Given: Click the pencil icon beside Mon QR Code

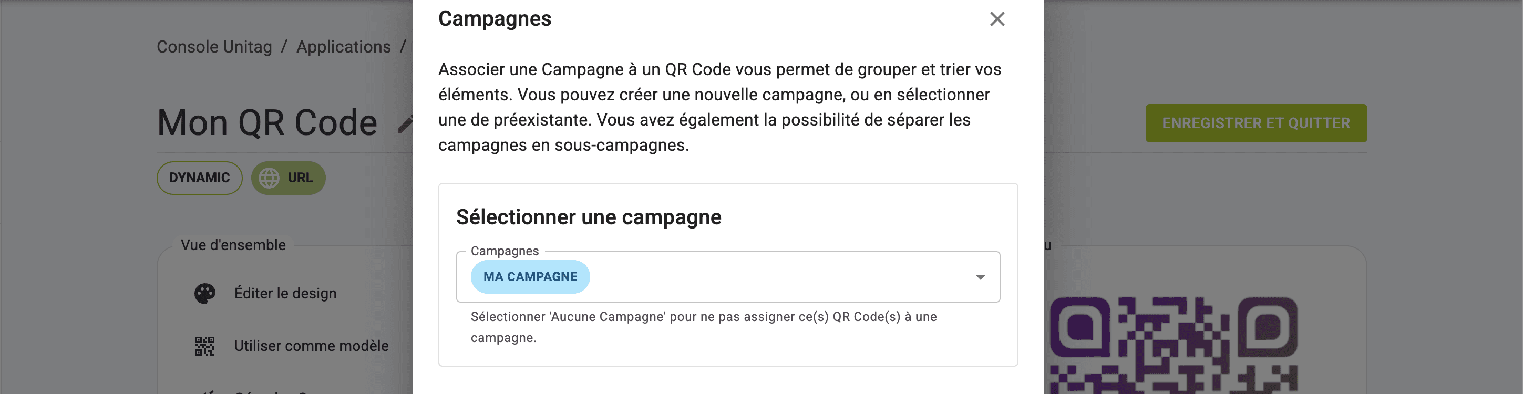Looking at the screenshot, I should point(406,123).
